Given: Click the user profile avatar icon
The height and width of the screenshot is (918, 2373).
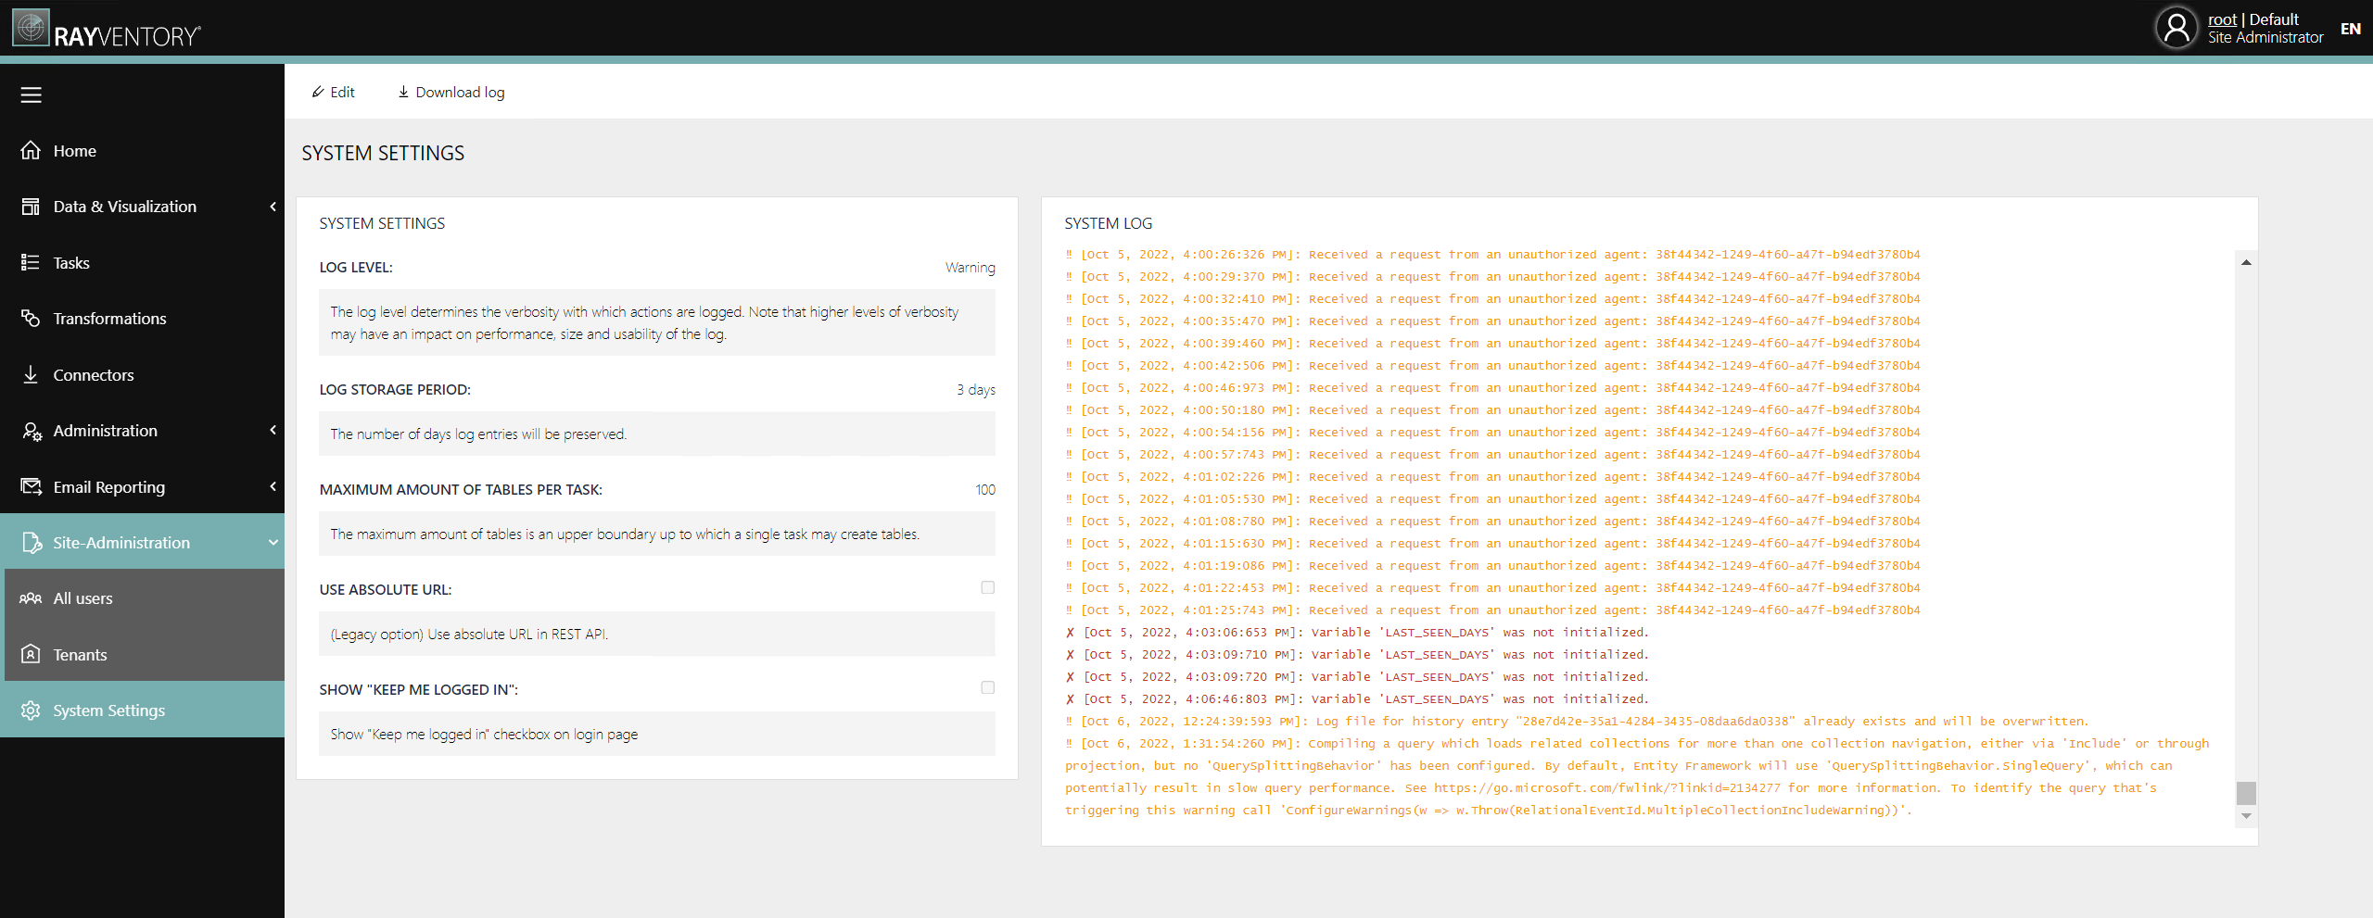Looking at the screenshot, I should click(x=2176, y=28).
